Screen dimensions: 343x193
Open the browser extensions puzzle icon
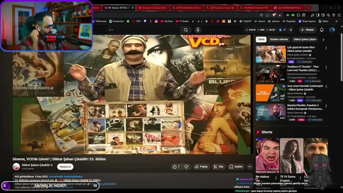click(298, 15)
